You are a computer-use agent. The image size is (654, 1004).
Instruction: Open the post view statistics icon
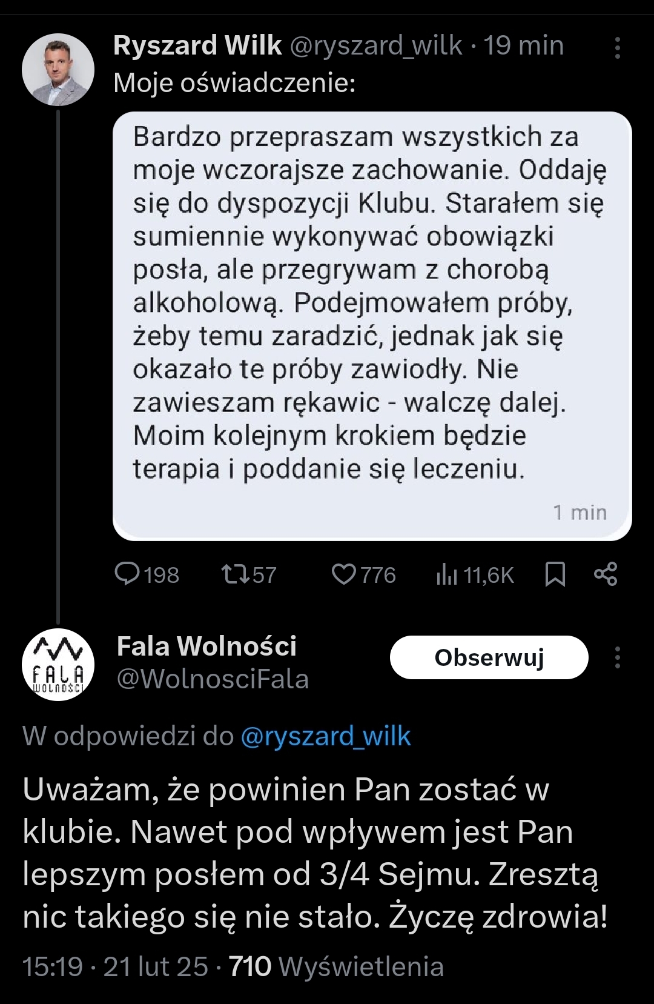[446, 574]
